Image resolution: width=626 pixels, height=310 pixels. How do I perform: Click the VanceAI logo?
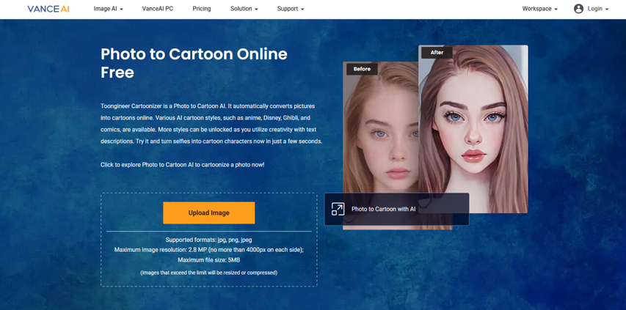48,9
